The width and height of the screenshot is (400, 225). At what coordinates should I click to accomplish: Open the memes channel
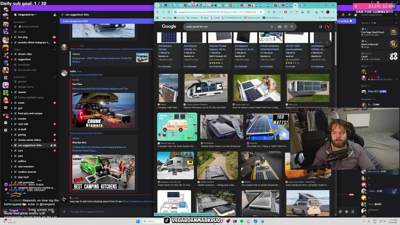pos(34,92)
